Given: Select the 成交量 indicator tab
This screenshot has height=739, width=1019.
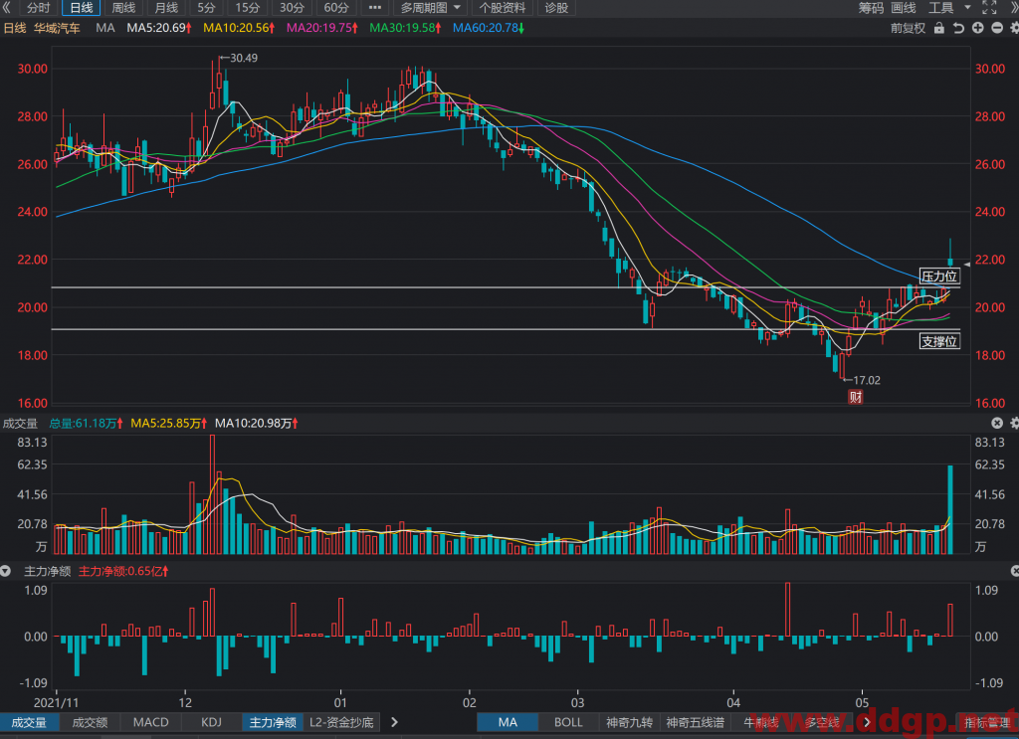Looking at the screenshot, I should pos(29,722).
